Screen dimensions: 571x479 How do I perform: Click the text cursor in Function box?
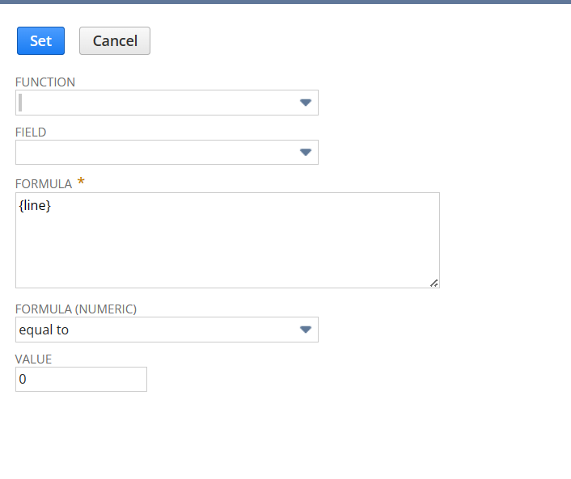point(20,103)
